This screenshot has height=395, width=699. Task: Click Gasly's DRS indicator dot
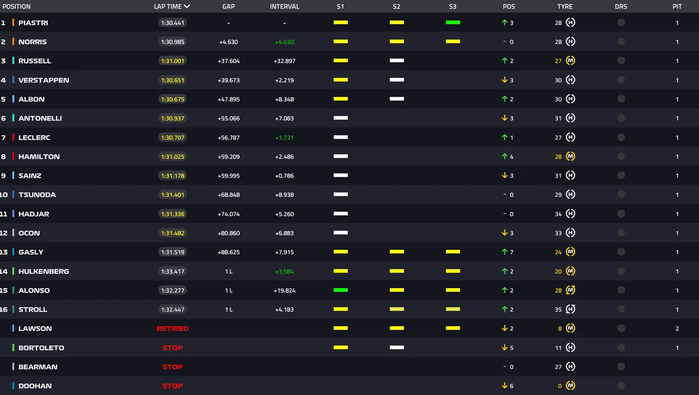click(x=621, y=252)
